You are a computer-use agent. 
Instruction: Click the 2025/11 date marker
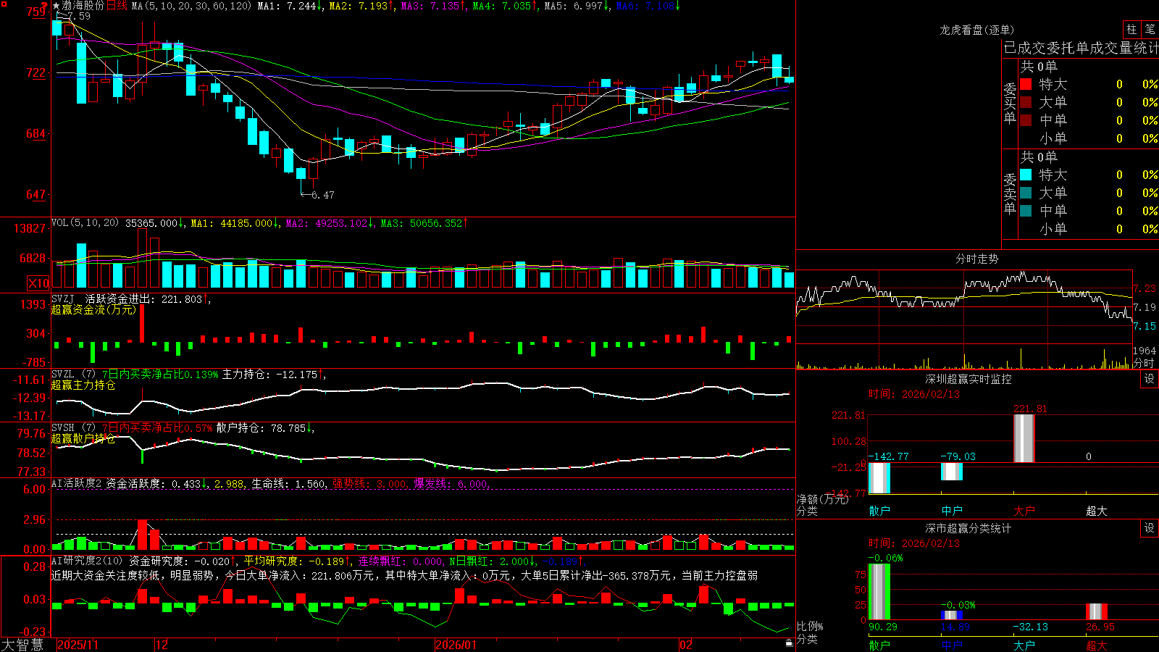point(78,645)
